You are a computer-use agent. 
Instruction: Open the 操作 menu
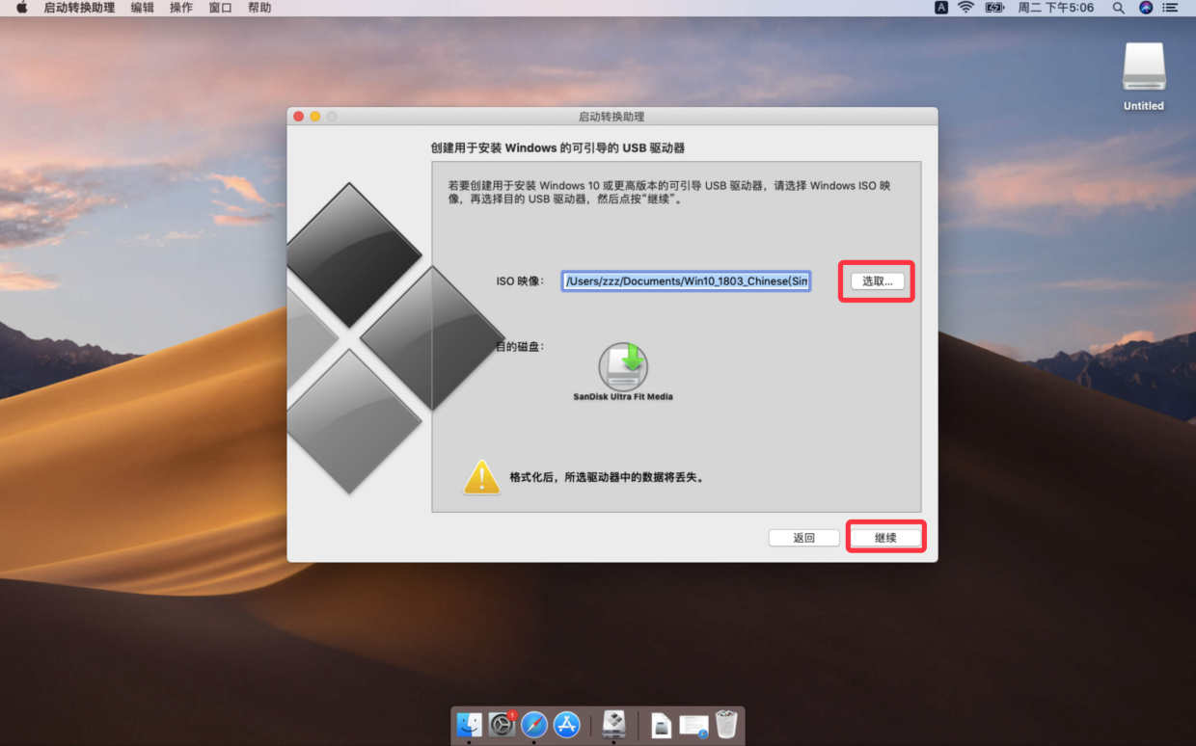coord(181,8)
